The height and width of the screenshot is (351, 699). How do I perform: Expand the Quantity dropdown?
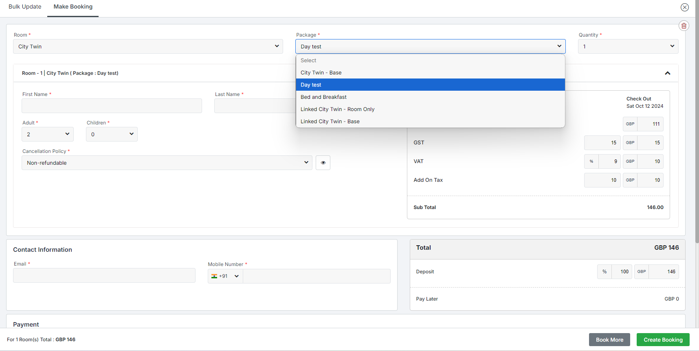point(628,46)
